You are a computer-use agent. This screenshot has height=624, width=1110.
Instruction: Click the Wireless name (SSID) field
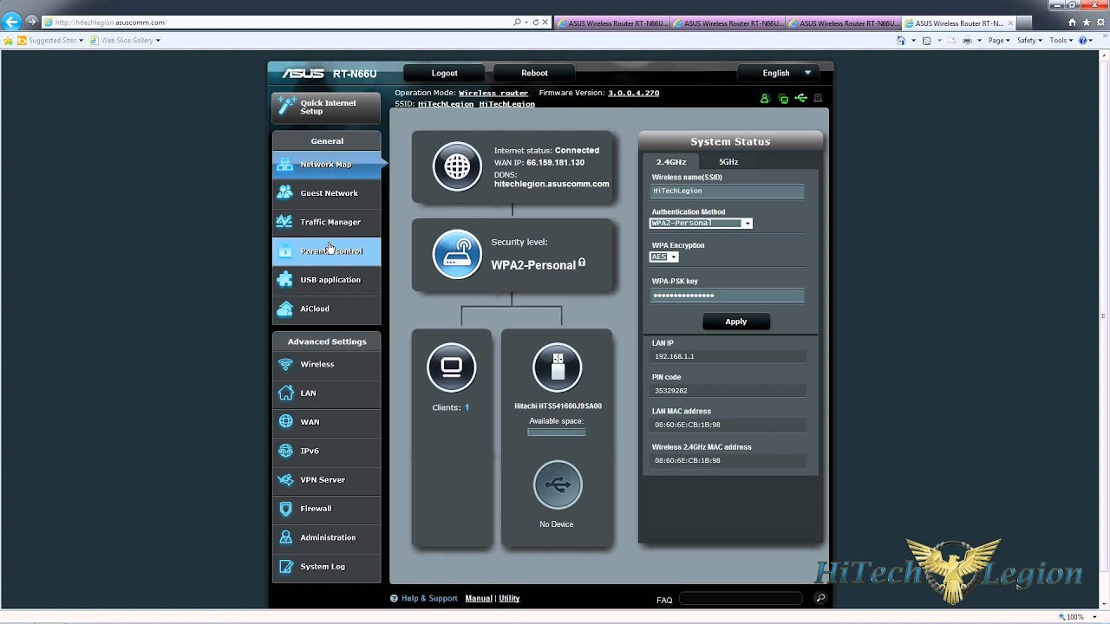pyautogui.click(x=728, y=192)
